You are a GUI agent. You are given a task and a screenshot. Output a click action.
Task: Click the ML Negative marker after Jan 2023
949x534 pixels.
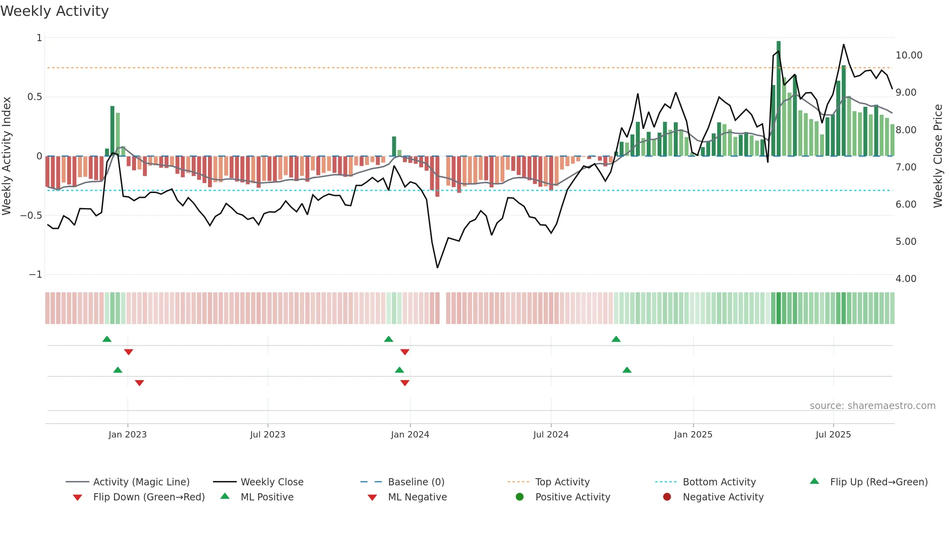[x=140, y=383]
